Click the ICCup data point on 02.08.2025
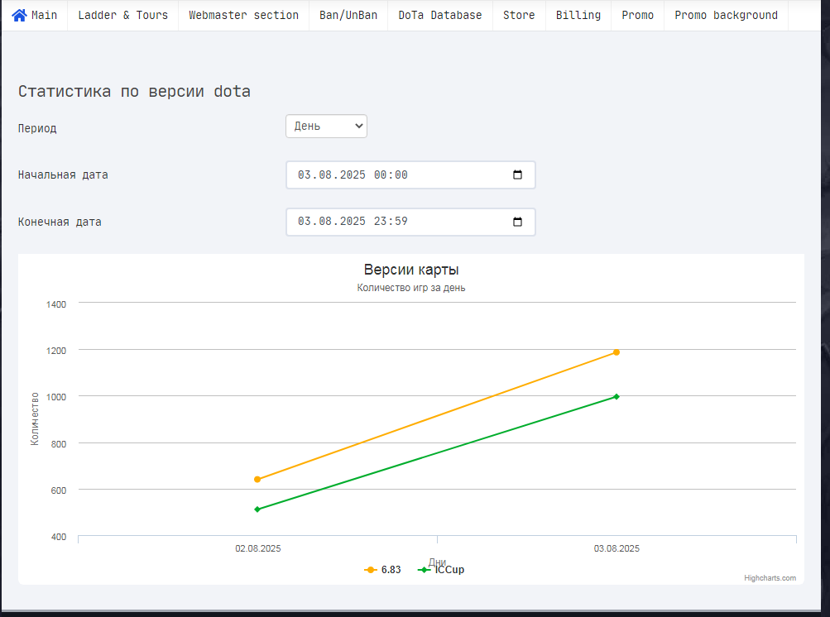Image resolution: width=830 pixels, height=617 pixels. (257, 509)
